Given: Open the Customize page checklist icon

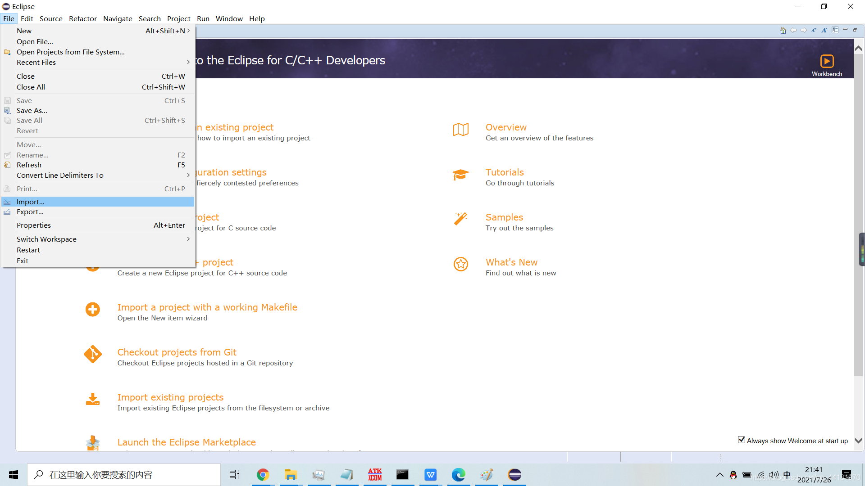Looking at the screenshot, I should coord(835,30).
